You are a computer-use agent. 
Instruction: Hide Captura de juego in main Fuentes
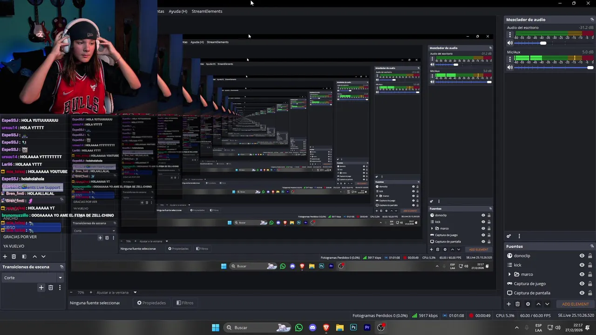click(582, 284)
